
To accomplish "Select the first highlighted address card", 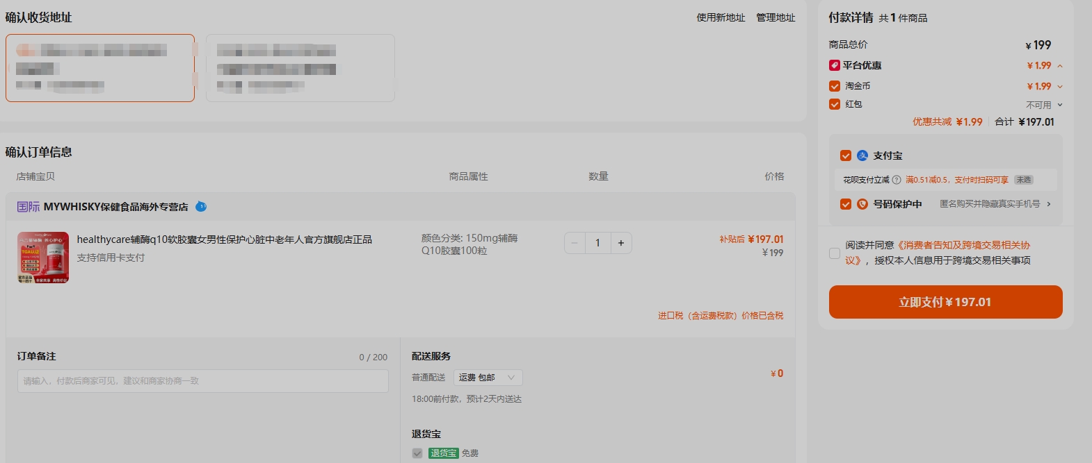I will tap(100, 68).
